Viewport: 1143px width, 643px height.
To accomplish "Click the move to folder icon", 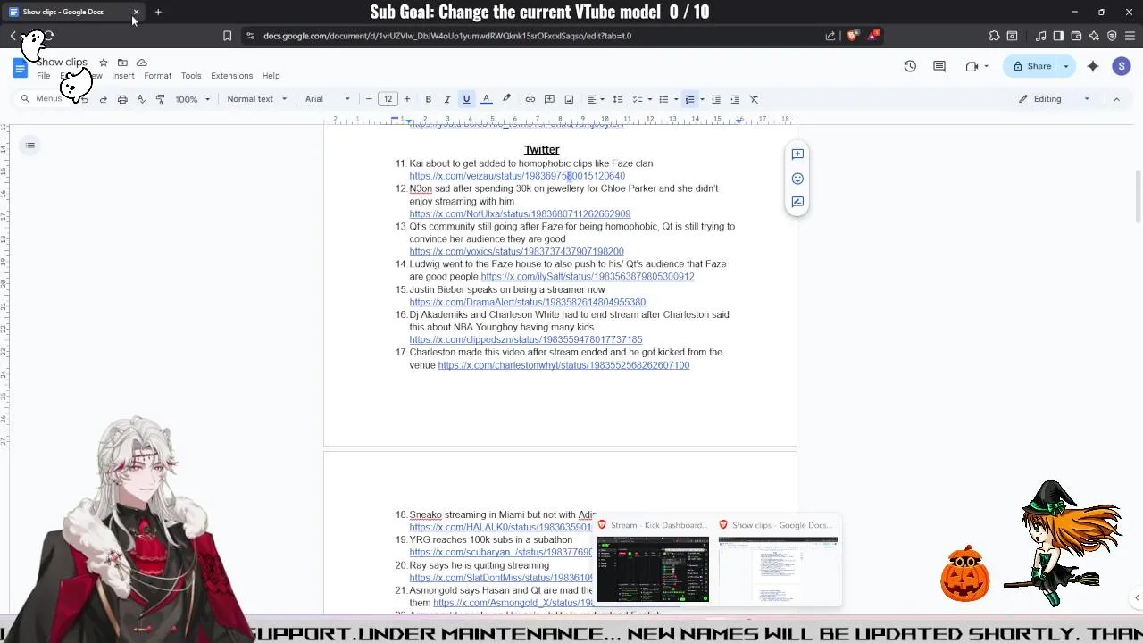I will point(122,63).
